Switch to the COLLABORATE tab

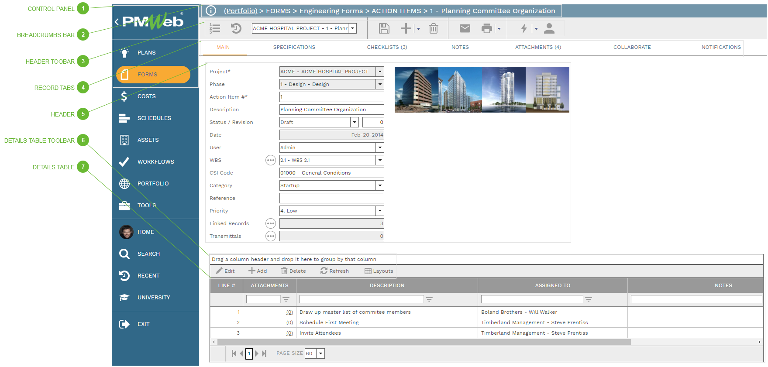pyautogui.click(x=632, y=47)
